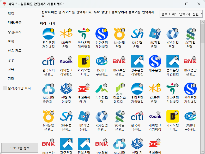Enable the 즐겨찾기만 표시 checkbox

pyautogui.click(x=5, y=88)
